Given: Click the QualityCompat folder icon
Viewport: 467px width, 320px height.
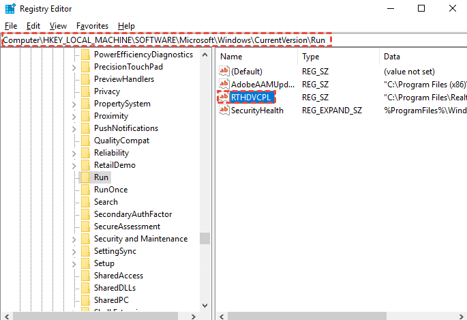Looking at the screenshot, I should click(x=85, y=141).
